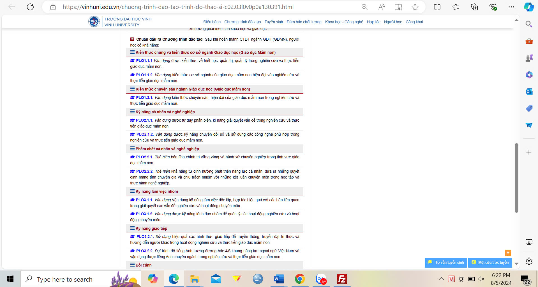Viewport: 538px width, 287px height.
Task: Open notification center in taskbar
Action: point(526,279)
